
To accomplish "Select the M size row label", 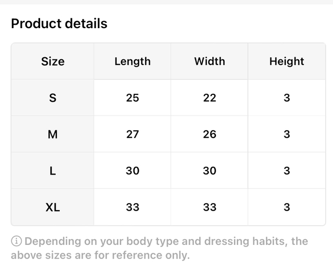I will [x=53, y=134].
